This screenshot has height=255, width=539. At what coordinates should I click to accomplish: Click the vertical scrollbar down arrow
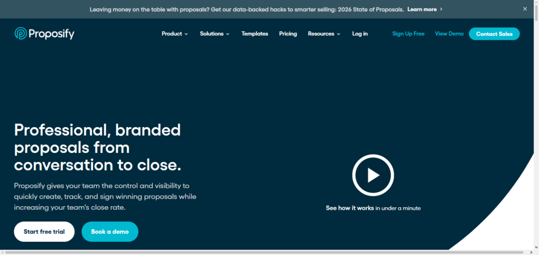536,247
